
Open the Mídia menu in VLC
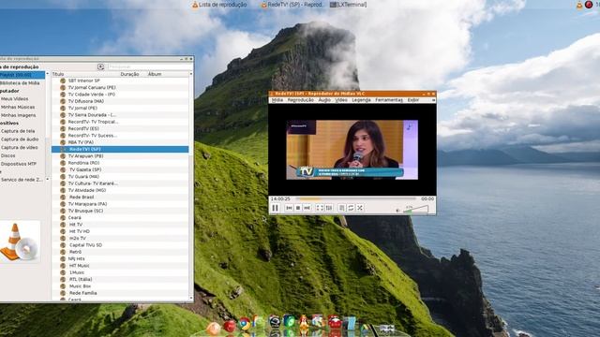277,100
